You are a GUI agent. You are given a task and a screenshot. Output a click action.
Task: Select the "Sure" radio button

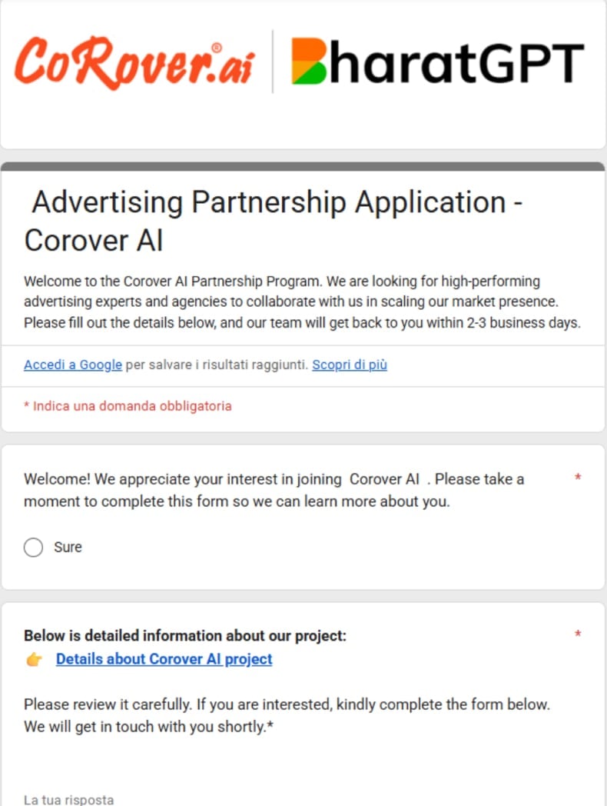click(33, 548)
